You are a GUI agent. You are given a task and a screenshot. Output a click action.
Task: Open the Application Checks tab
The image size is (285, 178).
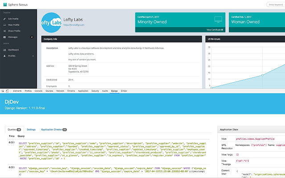coord(54,129)
